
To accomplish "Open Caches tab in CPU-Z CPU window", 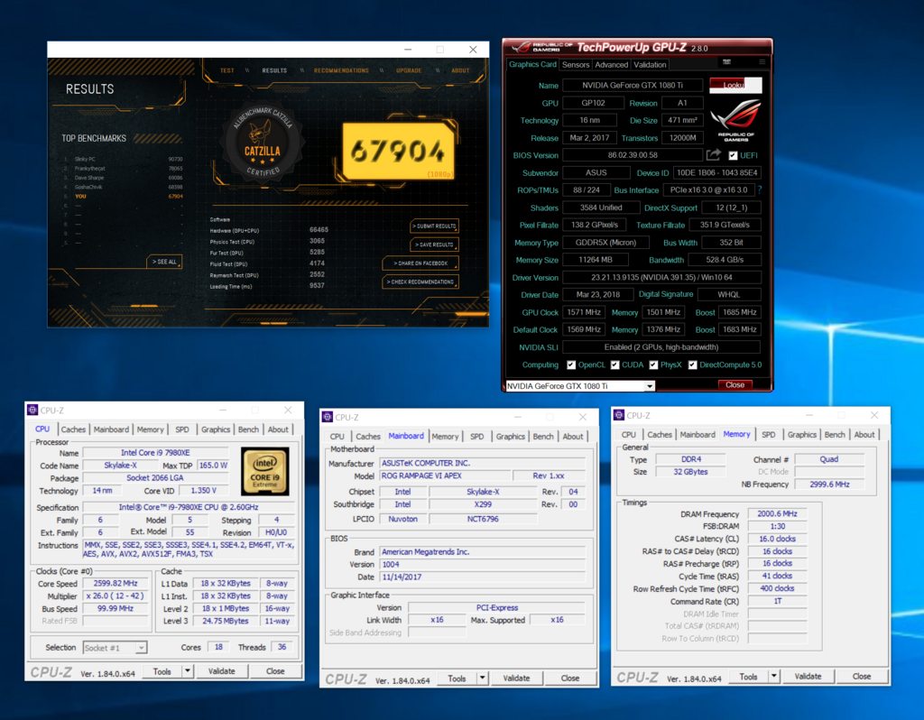I will coord(73,429).
